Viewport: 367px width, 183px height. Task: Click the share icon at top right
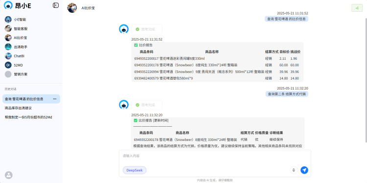[357, 8]
